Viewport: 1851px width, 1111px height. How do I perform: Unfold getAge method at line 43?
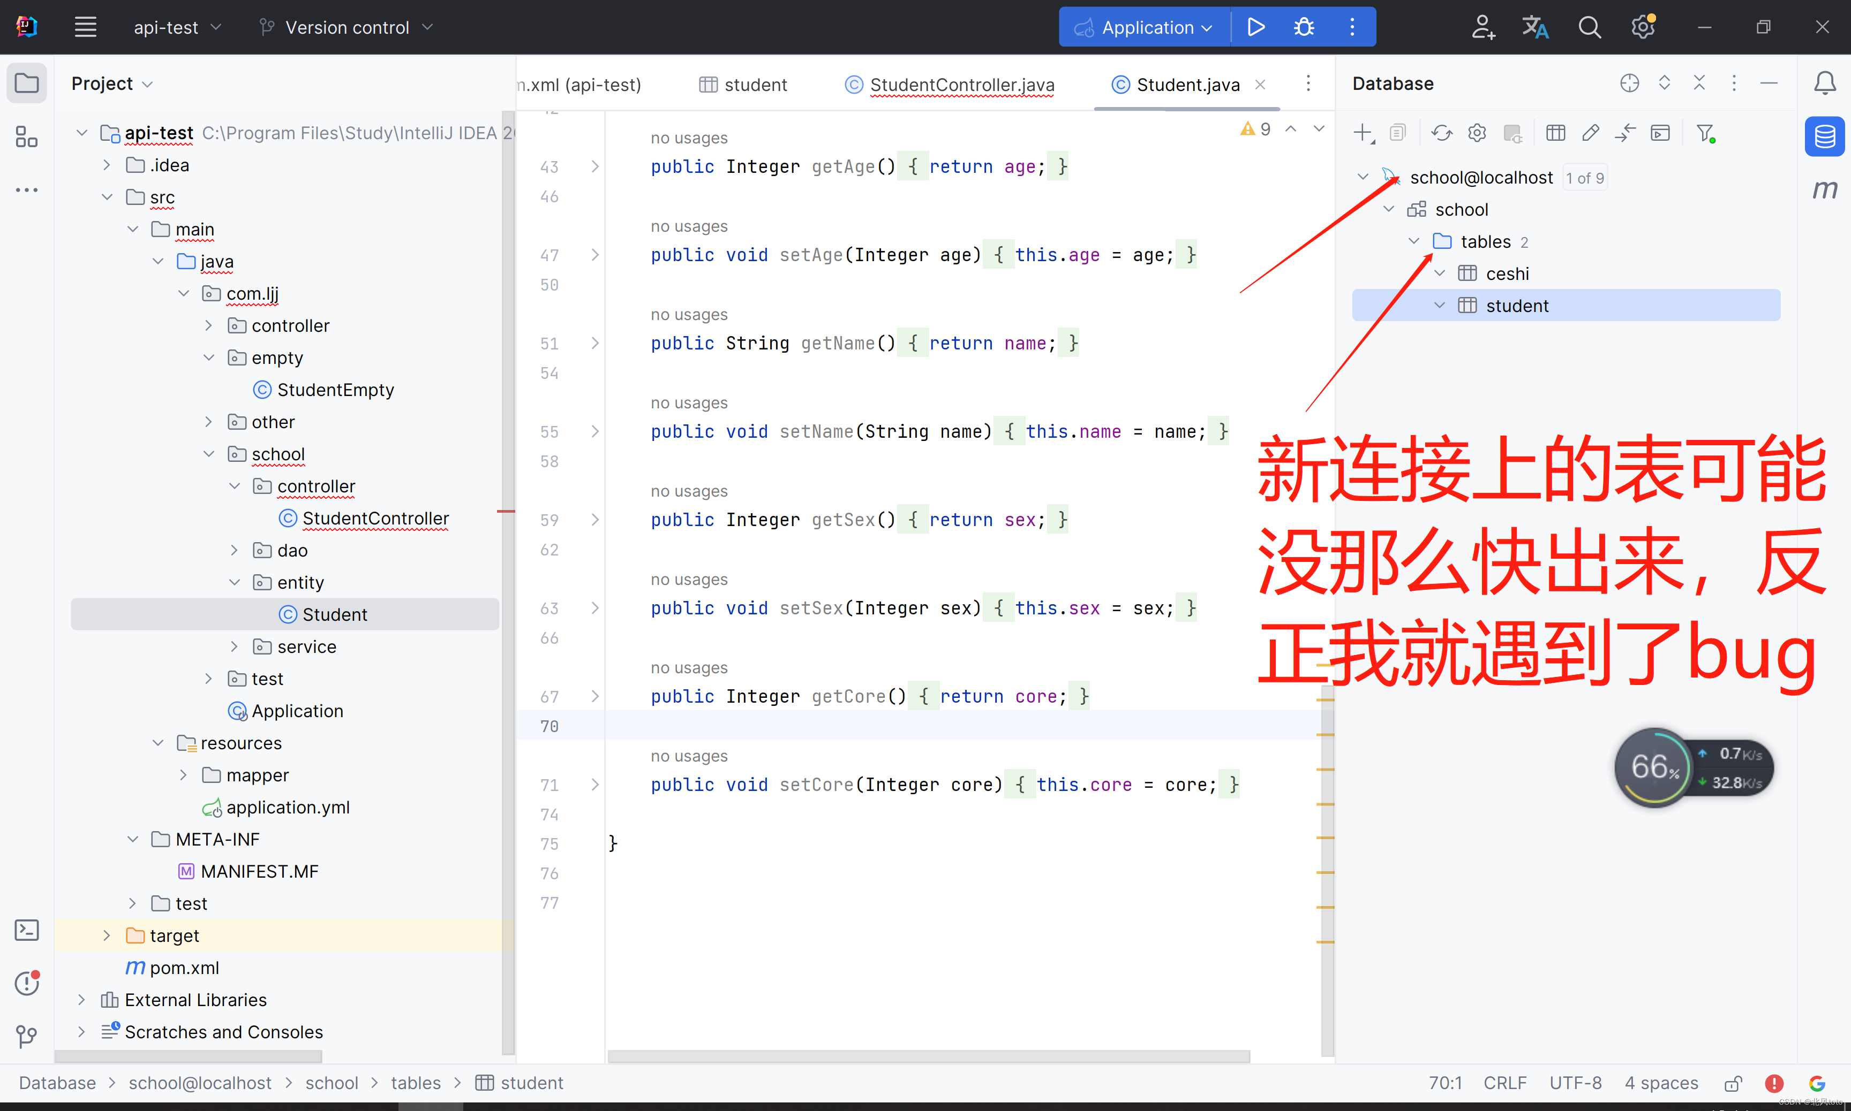pyautogui.click(x=595, y=166)
